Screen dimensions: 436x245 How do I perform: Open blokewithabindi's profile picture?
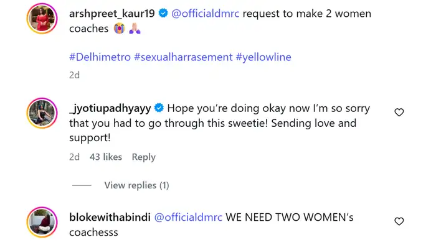coord(42,222)
